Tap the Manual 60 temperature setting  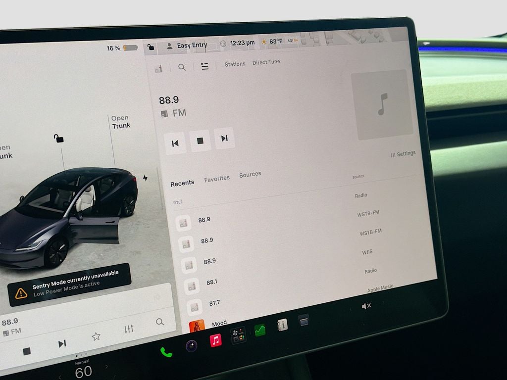(83, 369)
